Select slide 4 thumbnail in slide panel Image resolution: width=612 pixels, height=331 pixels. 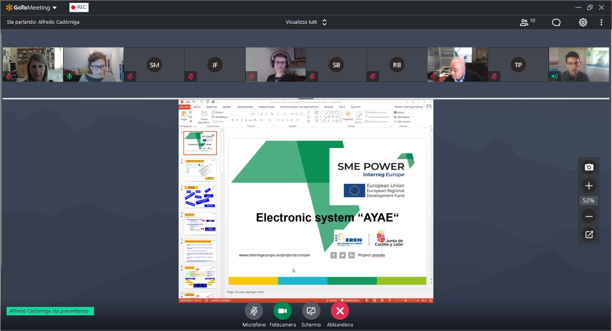pyautogui.click(x=200, y=224)
